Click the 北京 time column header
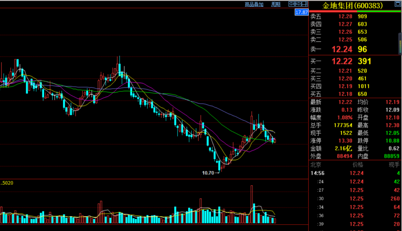402x231 pixels. [x=316, y=164]
